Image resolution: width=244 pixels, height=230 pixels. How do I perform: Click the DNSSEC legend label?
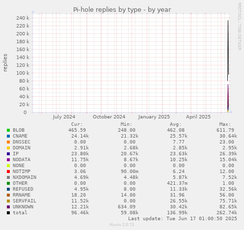(x=22, y=142)
